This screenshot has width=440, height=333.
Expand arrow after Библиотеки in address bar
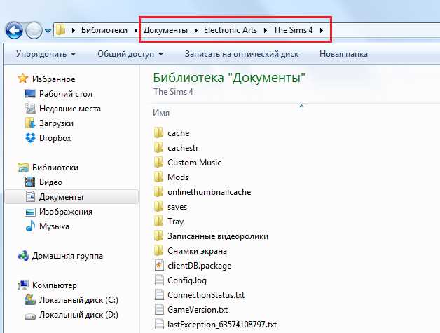tap(135, 30)
